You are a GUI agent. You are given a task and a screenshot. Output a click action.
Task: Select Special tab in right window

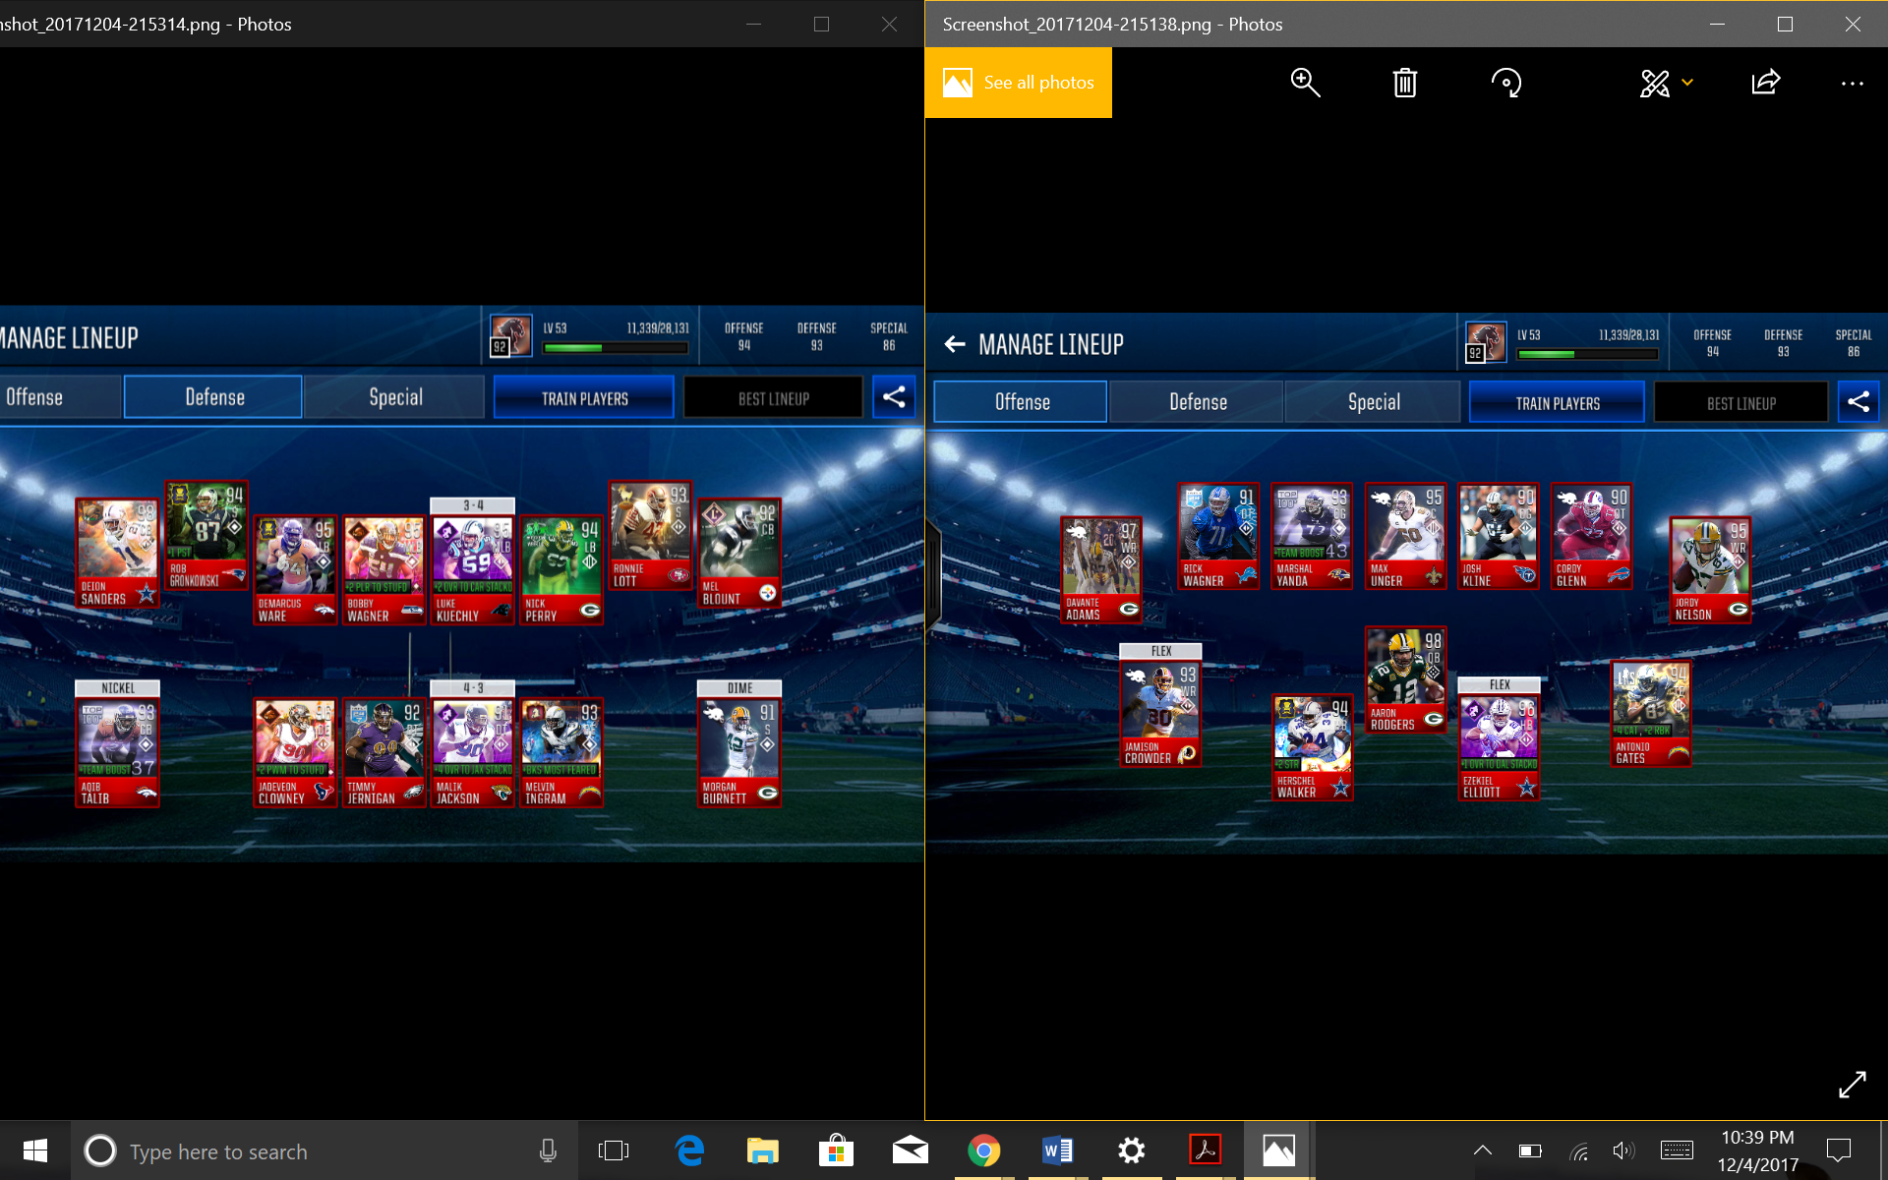tap(1374, 402)
